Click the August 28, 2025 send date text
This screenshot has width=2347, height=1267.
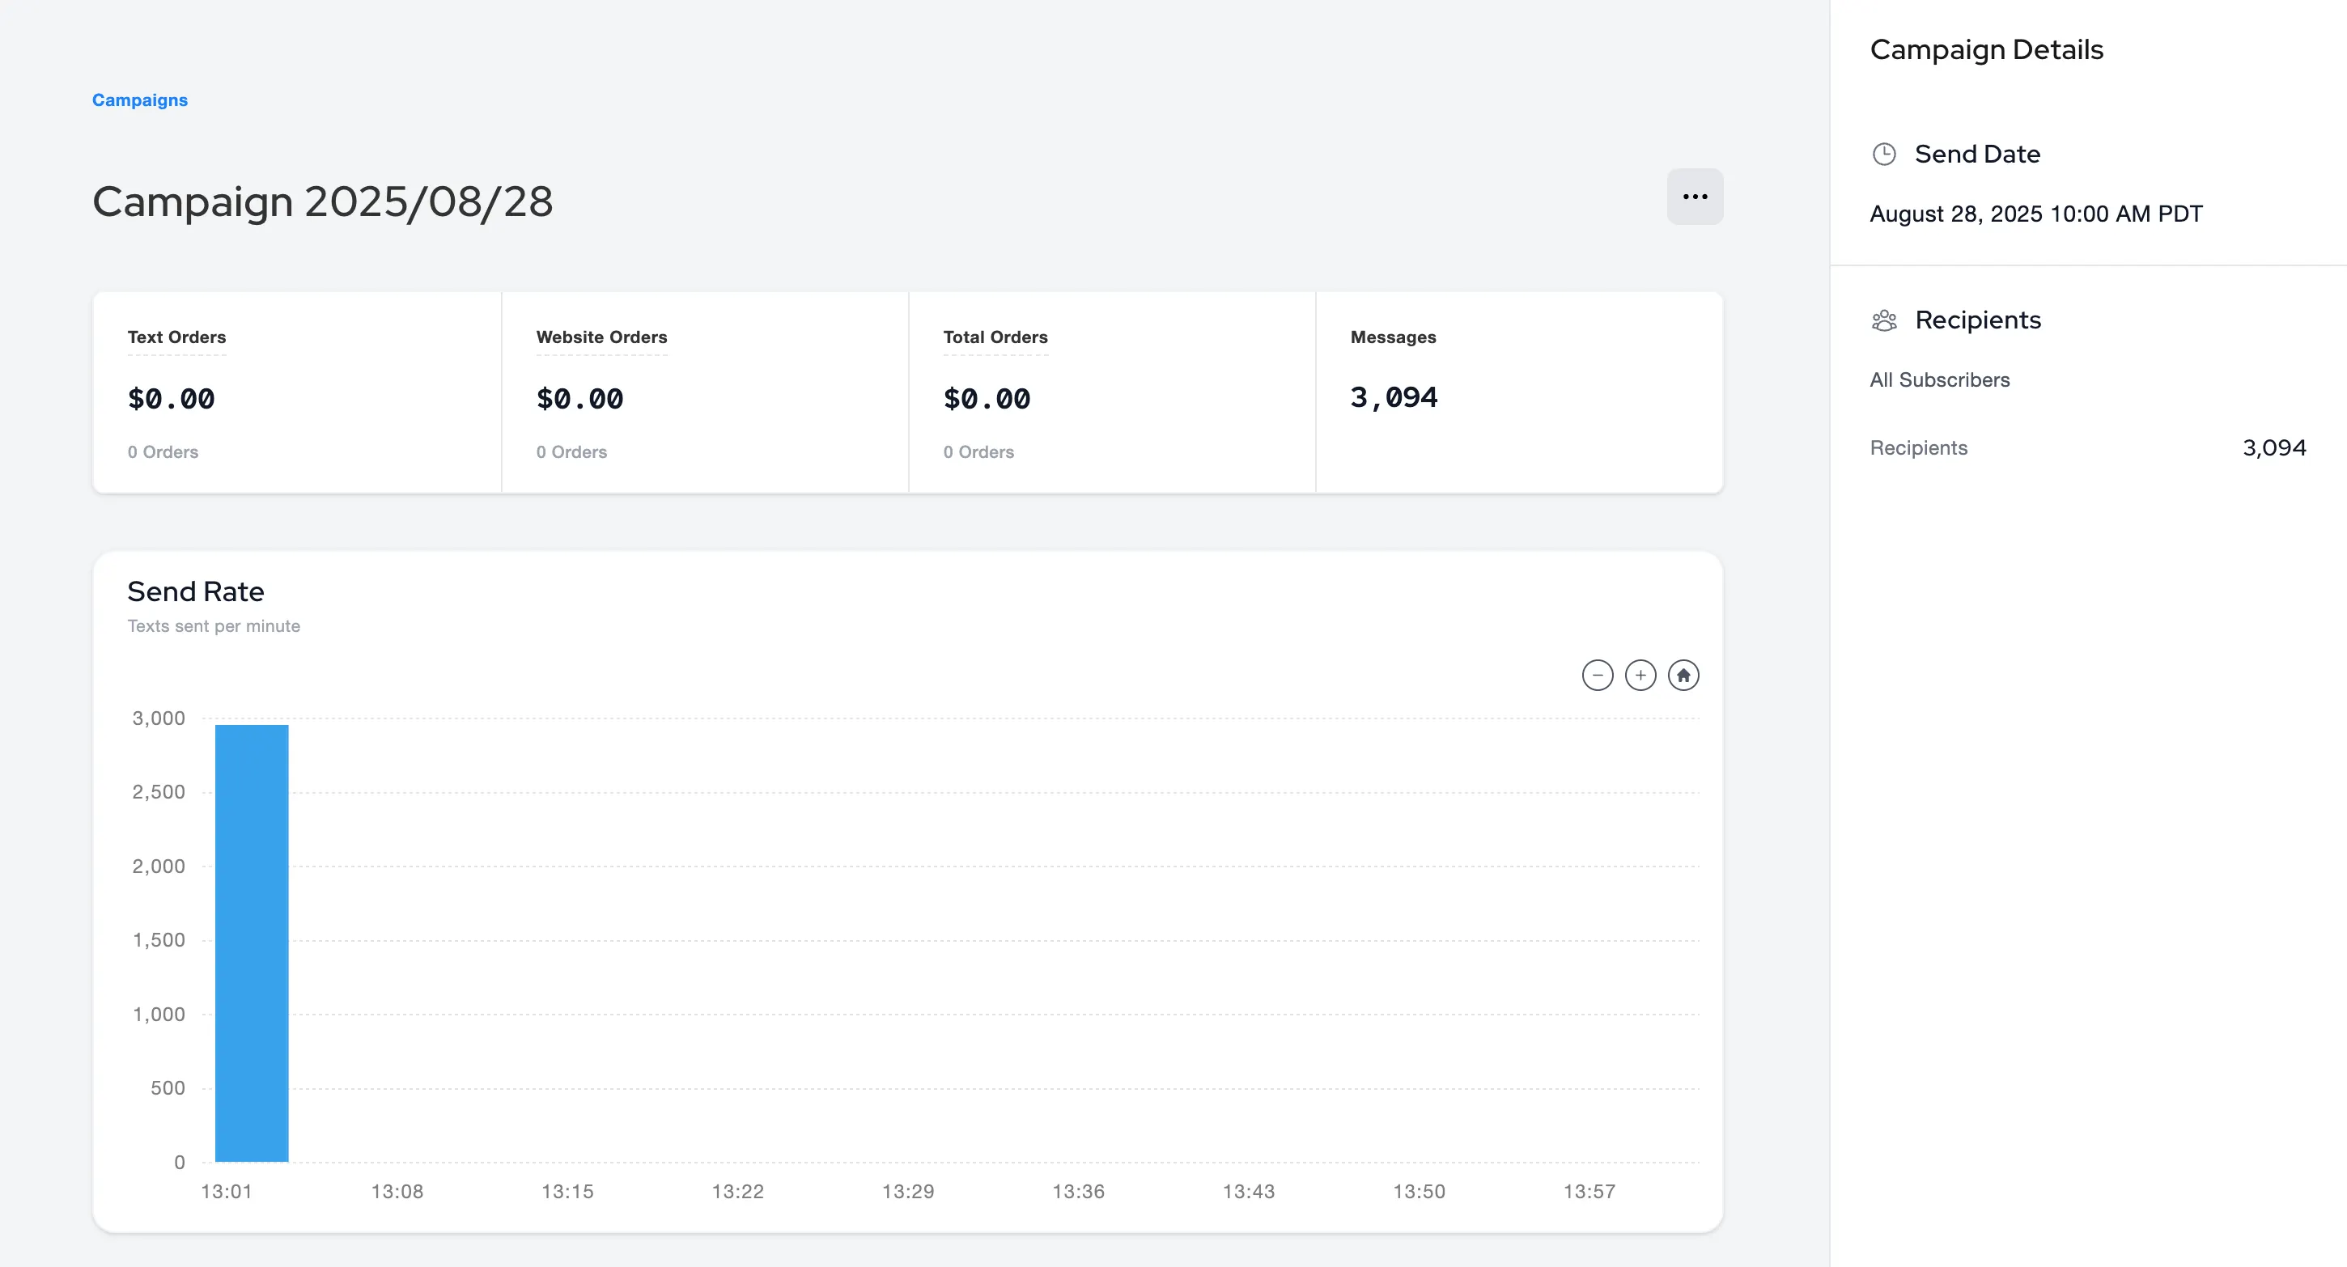[x=2035, y=214]
